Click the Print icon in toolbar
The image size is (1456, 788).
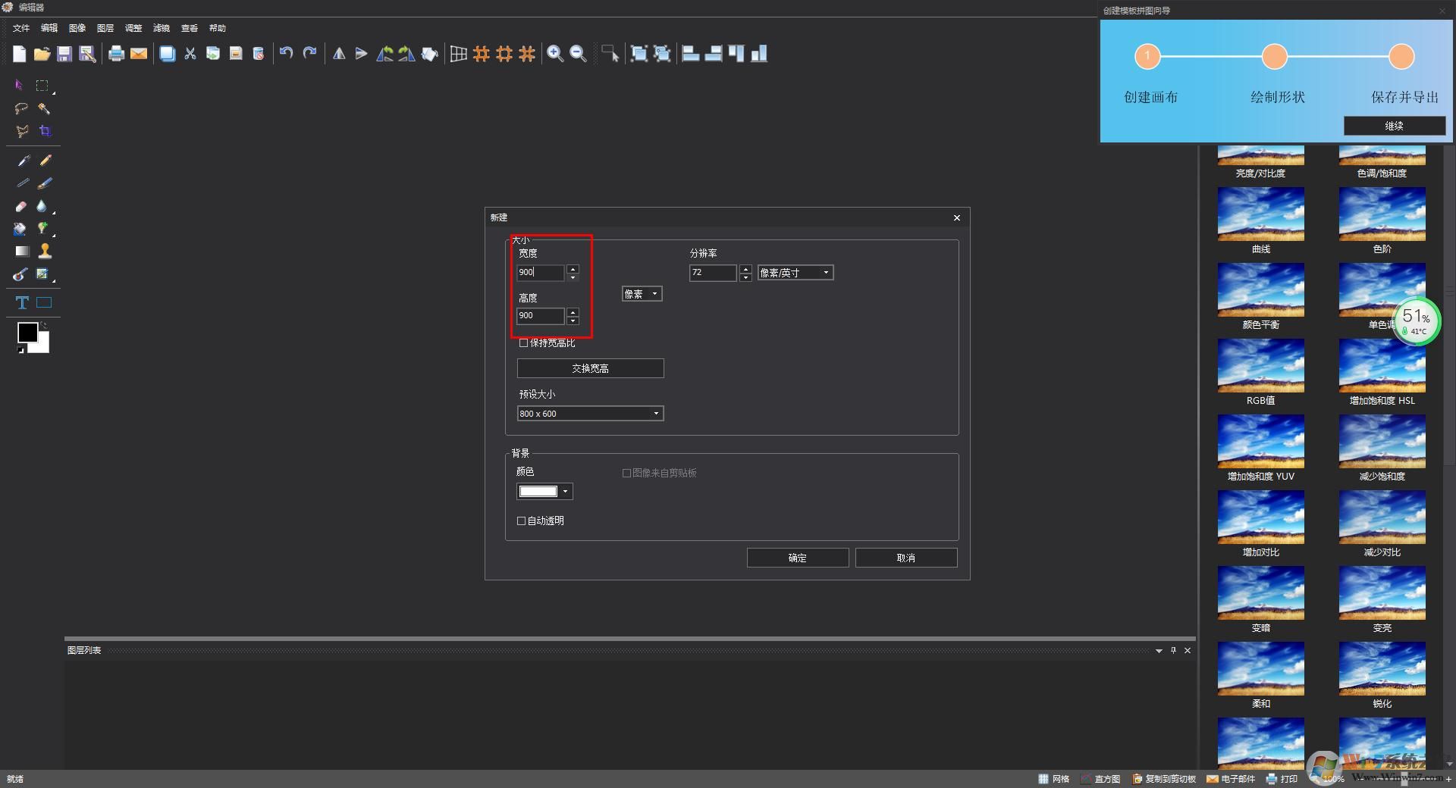pyautogui.click(x=116, y=54)
